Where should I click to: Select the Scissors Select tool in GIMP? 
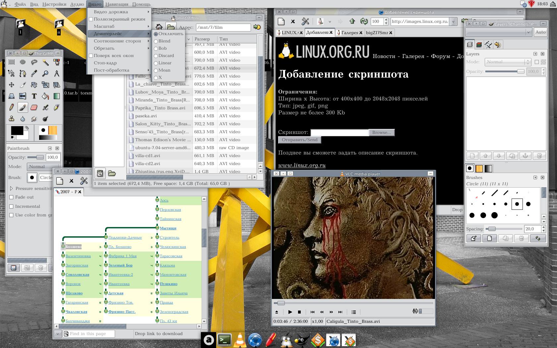[x=11, y=73]
